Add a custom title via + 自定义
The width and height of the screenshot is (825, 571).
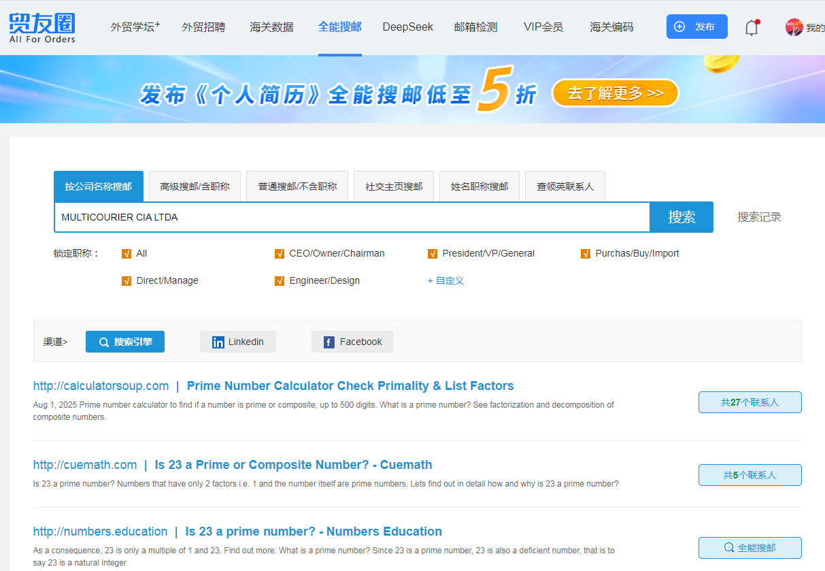coord(445,280)
